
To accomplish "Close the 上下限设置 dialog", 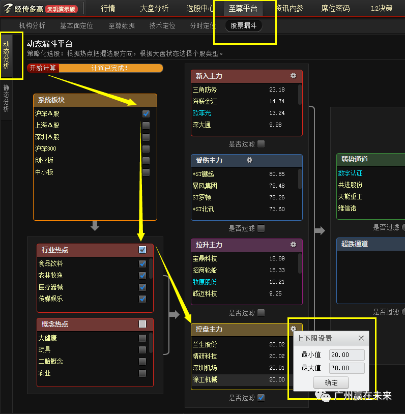I will point(361,338).
